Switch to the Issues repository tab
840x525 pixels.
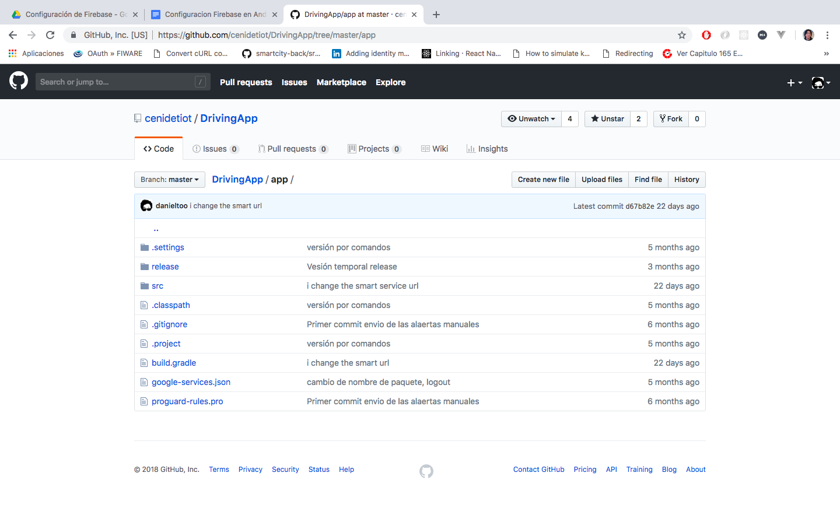tap(215, 149)
